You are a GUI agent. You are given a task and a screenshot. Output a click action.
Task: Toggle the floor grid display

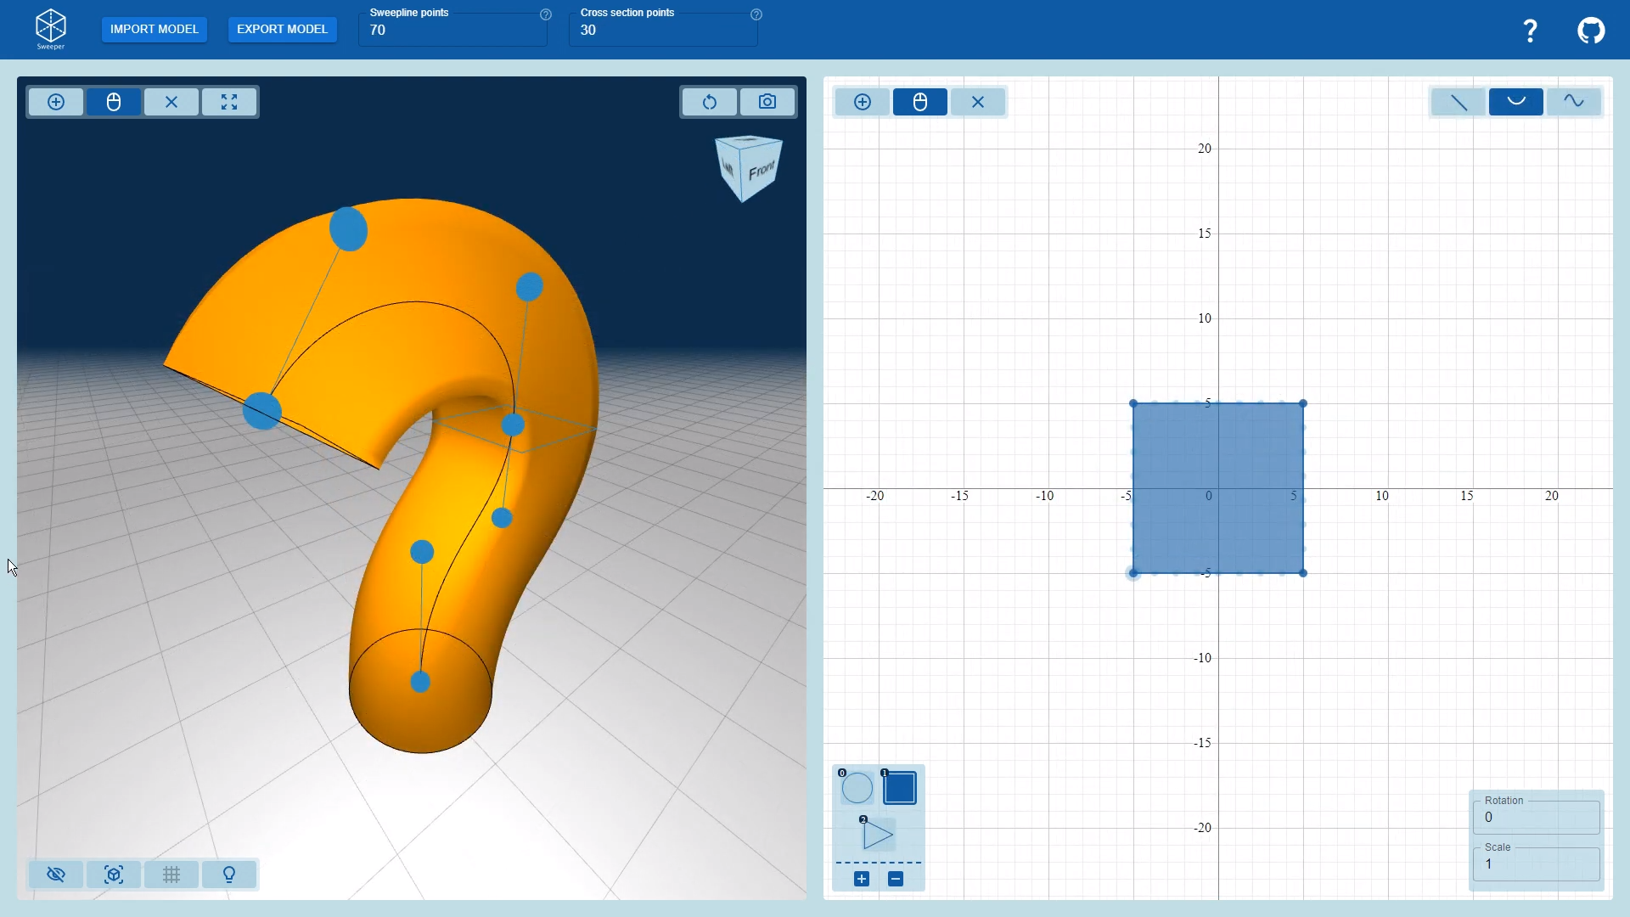[171, 875]
